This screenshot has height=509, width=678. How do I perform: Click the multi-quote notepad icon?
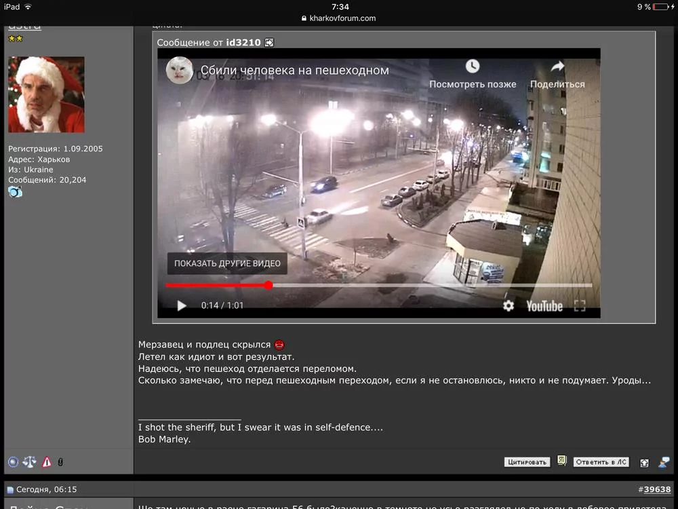pos(561,461)
